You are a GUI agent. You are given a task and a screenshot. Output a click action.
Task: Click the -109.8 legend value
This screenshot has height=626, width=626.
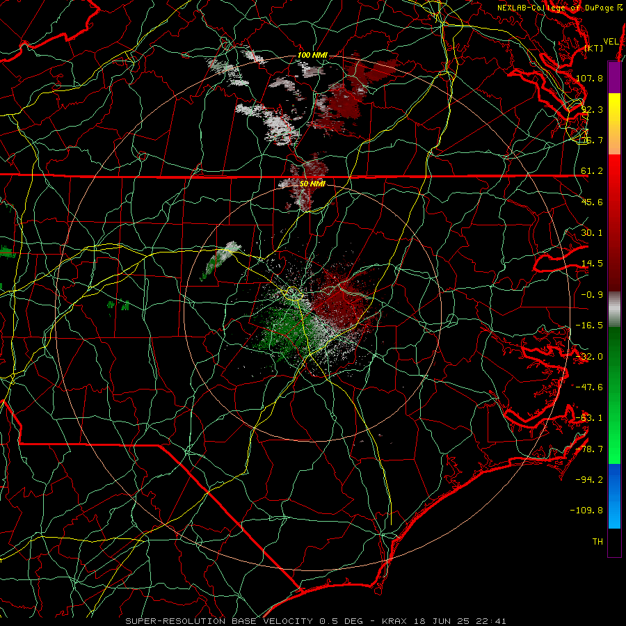586,511
